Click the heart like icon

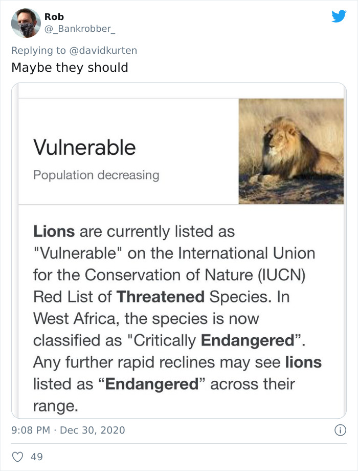tap(18, 456)
